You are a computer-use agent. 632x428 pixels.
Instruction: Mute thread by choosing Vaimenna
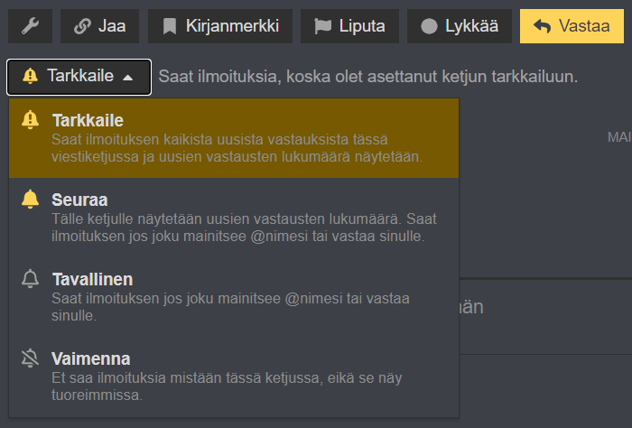pyautogui.click(x=235, y=377)
